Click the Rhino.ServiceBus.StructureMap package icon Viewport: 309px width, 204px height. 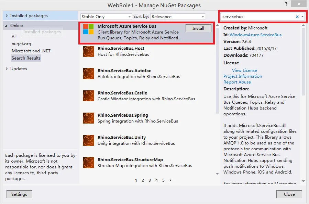(x=88, y=163)
